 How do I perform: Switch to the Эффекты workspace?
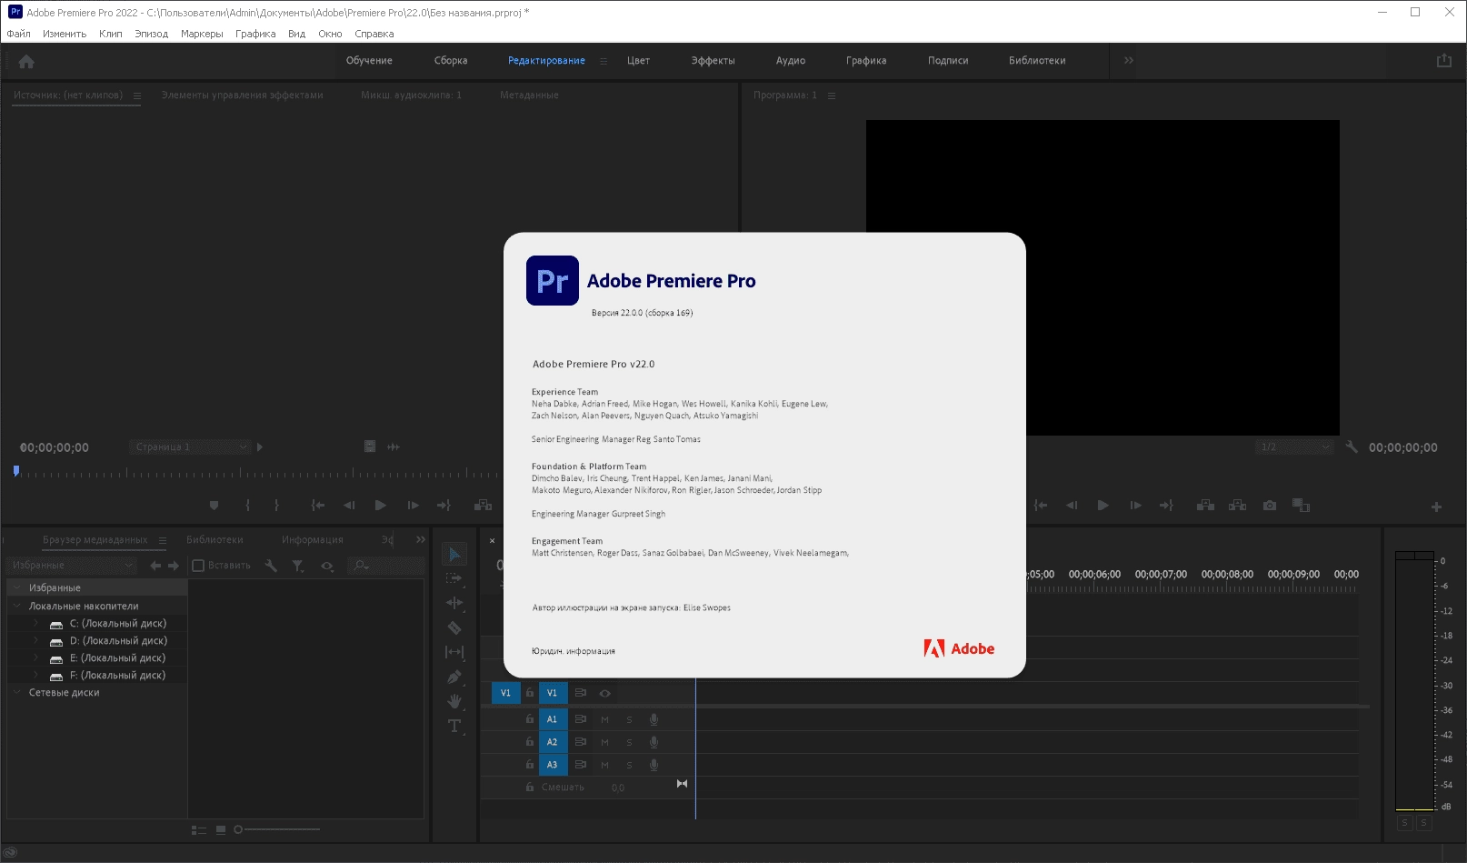coord(713,60)
